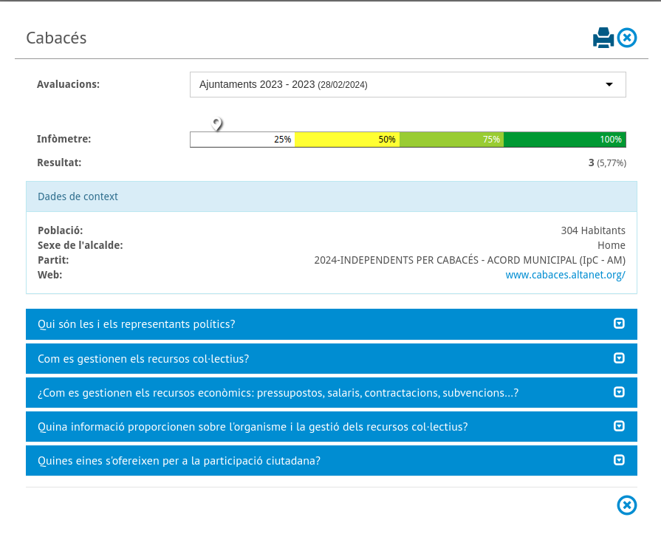This screenshot has height=551, width=661.
Task: Click the bottom circular close icon
Action: 626,505
